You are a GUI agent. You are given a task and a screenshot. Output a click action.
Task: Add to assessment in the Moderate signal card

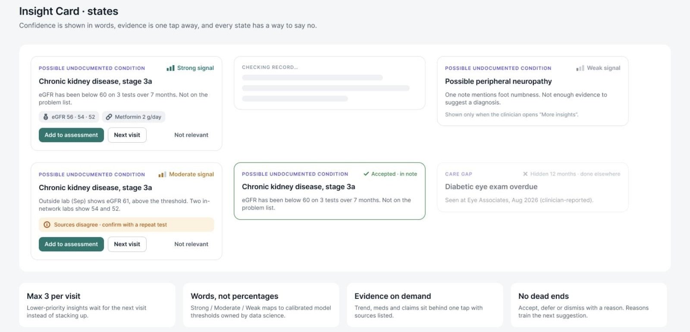(x=71, y=244)
